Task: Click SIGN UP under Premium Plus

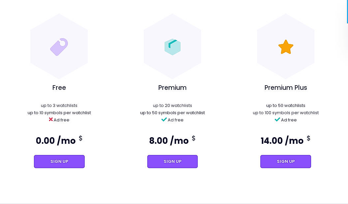Action: 286,162
